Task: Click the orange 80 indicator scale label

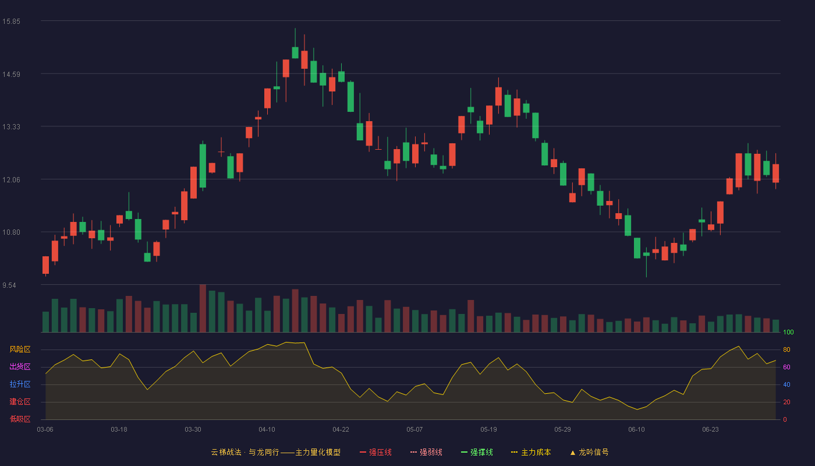Action: [x=786, y=349]
